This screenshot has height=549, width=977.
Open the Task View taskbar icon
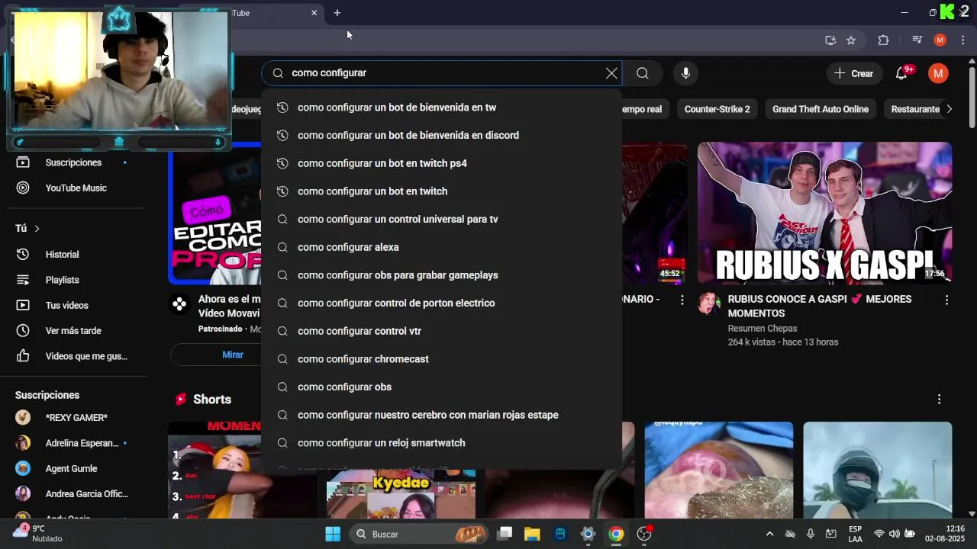[x=505, y=534]
